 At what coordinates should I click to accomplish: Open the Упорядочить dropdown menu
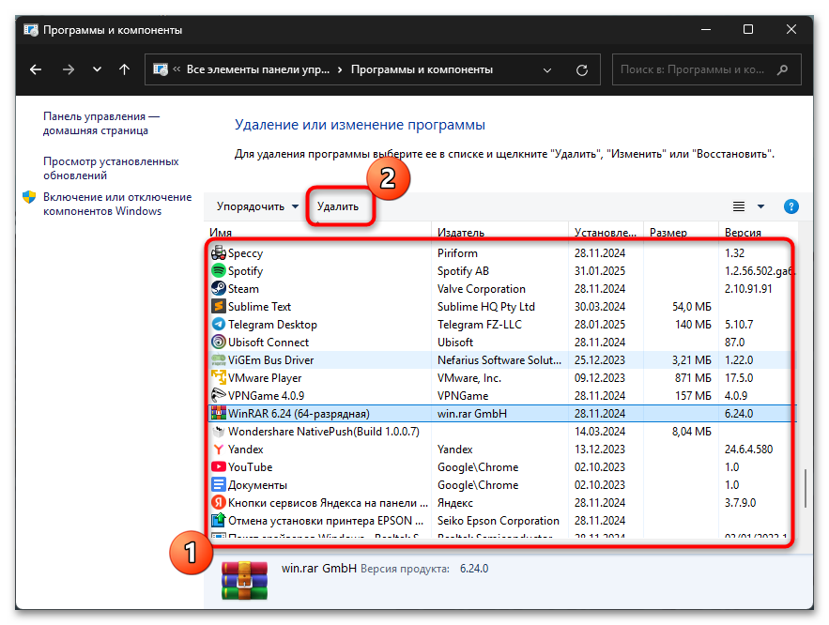click(x=256, y=206)
